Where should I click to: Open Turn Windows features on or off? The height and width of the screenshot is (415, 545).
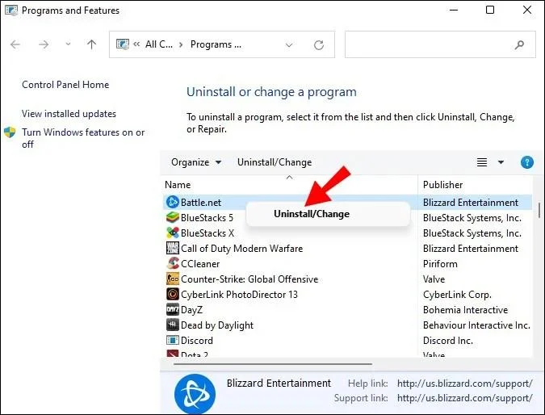(83, 138)
